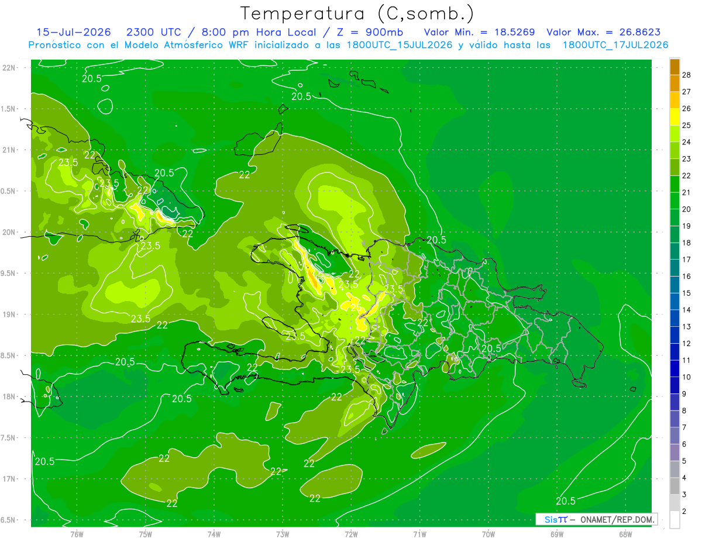Click the color scale label '28'
This screenshot has height=542, width=702.
pos(686,75)
